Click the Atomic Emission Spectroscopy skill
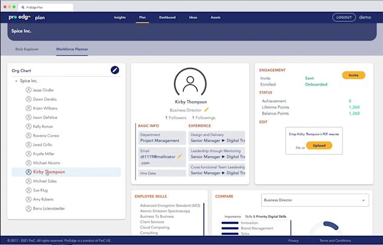 165,211
